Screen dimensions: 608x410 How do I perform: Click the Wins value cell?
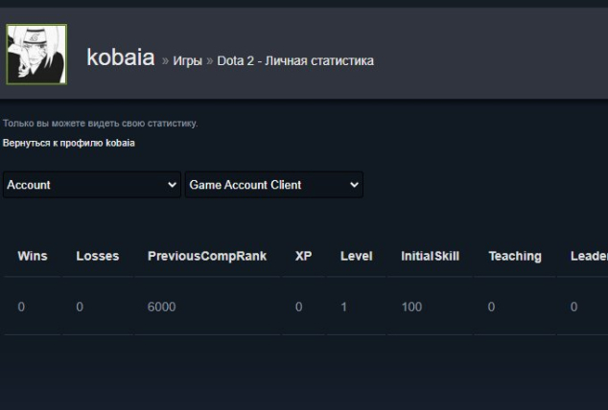tap(21, 307)
